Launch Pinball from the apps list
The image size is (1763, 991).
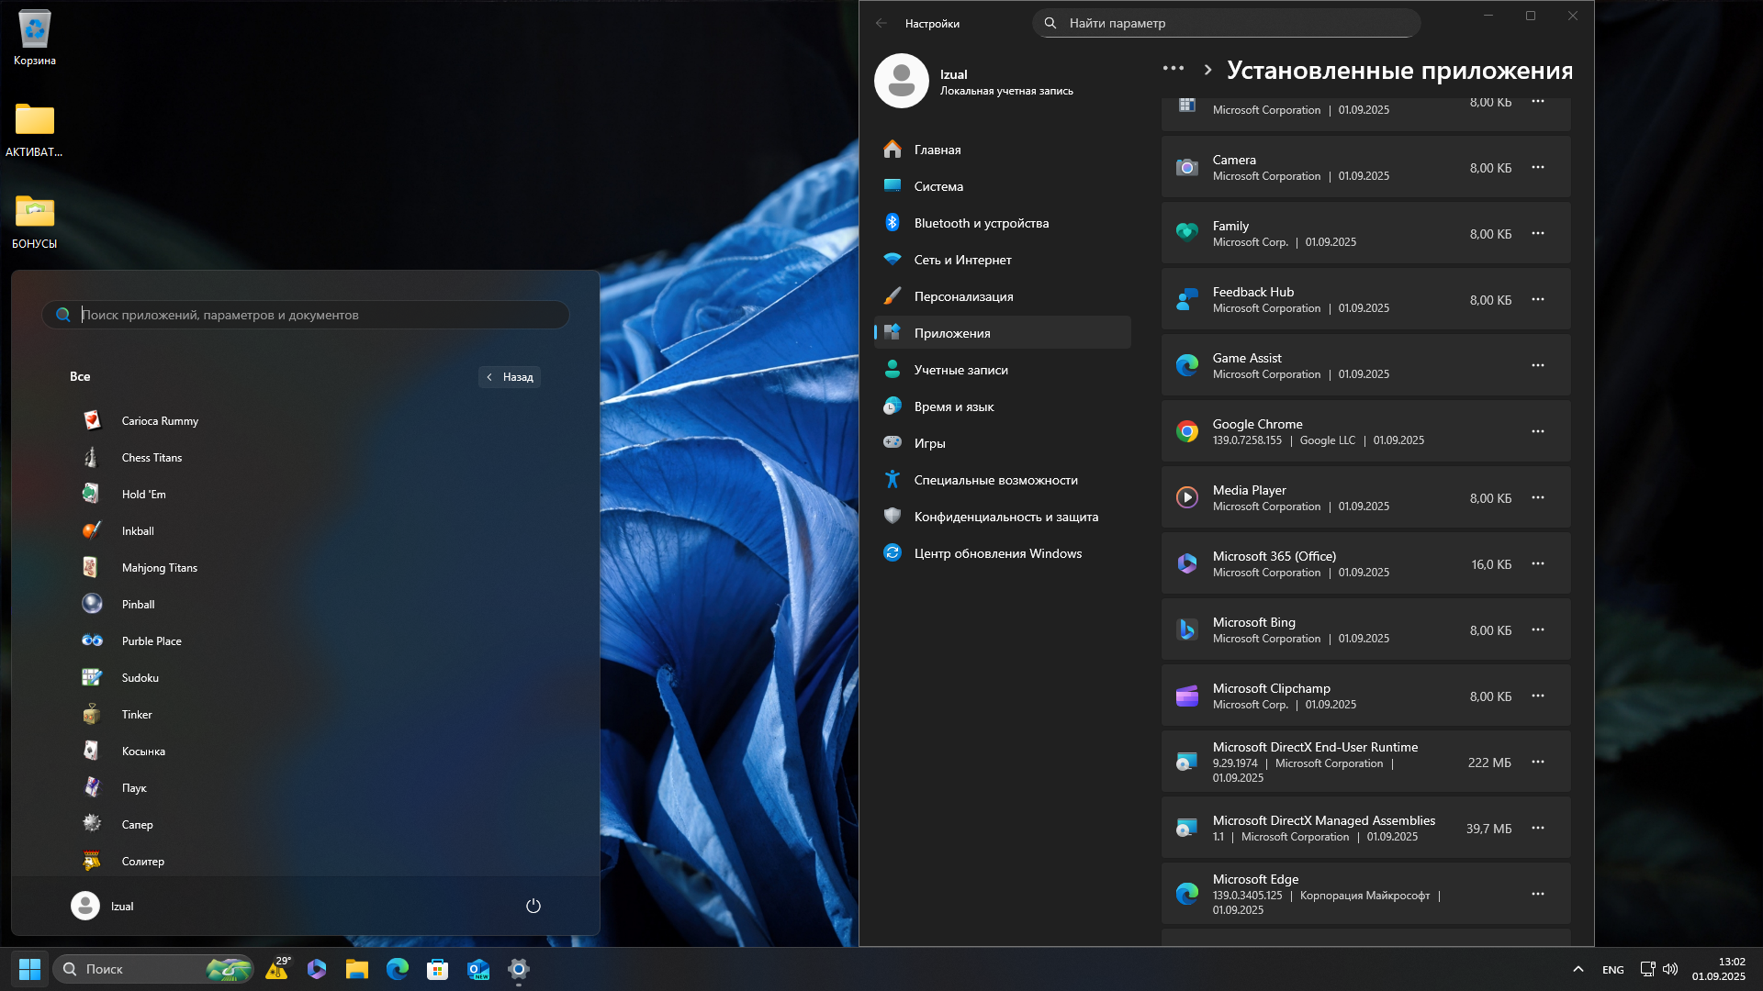pos(306,605)
